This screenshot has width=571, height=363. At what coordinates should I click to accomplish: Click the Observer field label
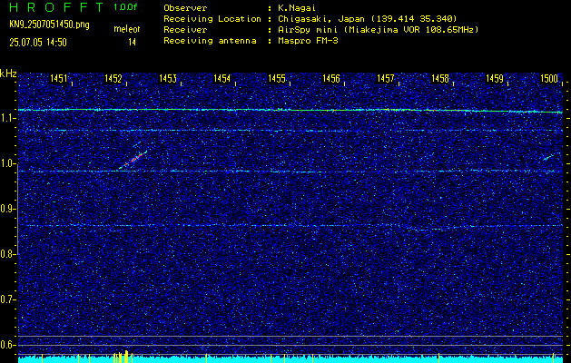185,8
